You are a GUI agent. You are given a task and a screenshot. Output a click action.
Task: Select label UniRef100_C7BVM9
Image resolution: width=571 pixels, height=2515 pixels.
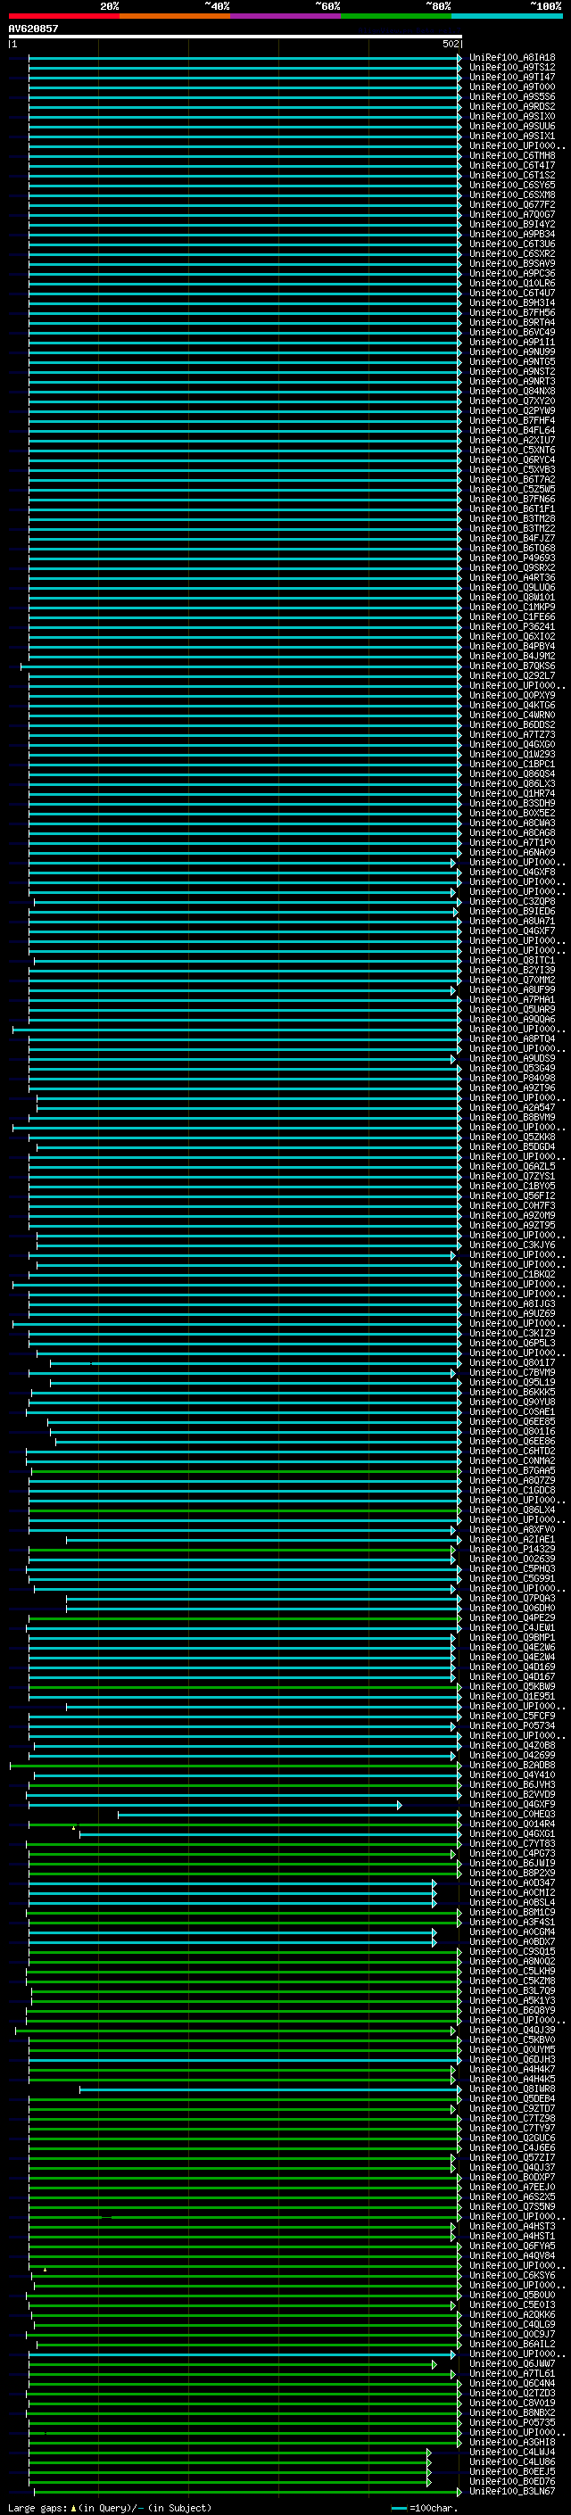coord(512,1373)
